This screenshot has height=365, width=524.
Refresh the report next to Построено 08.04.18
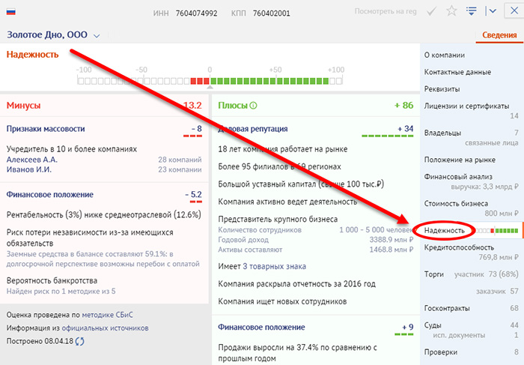[80, 341]
